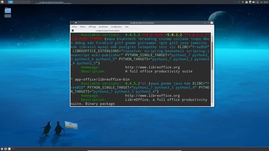Maximize the terminal window

(x=208, y=23)
